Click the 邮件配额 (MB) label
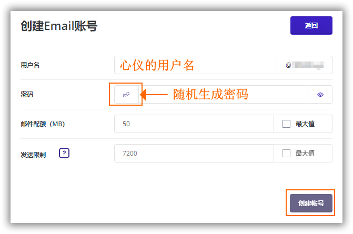The width and height of the screenshot is (353, 234). (x=42, y=124)
